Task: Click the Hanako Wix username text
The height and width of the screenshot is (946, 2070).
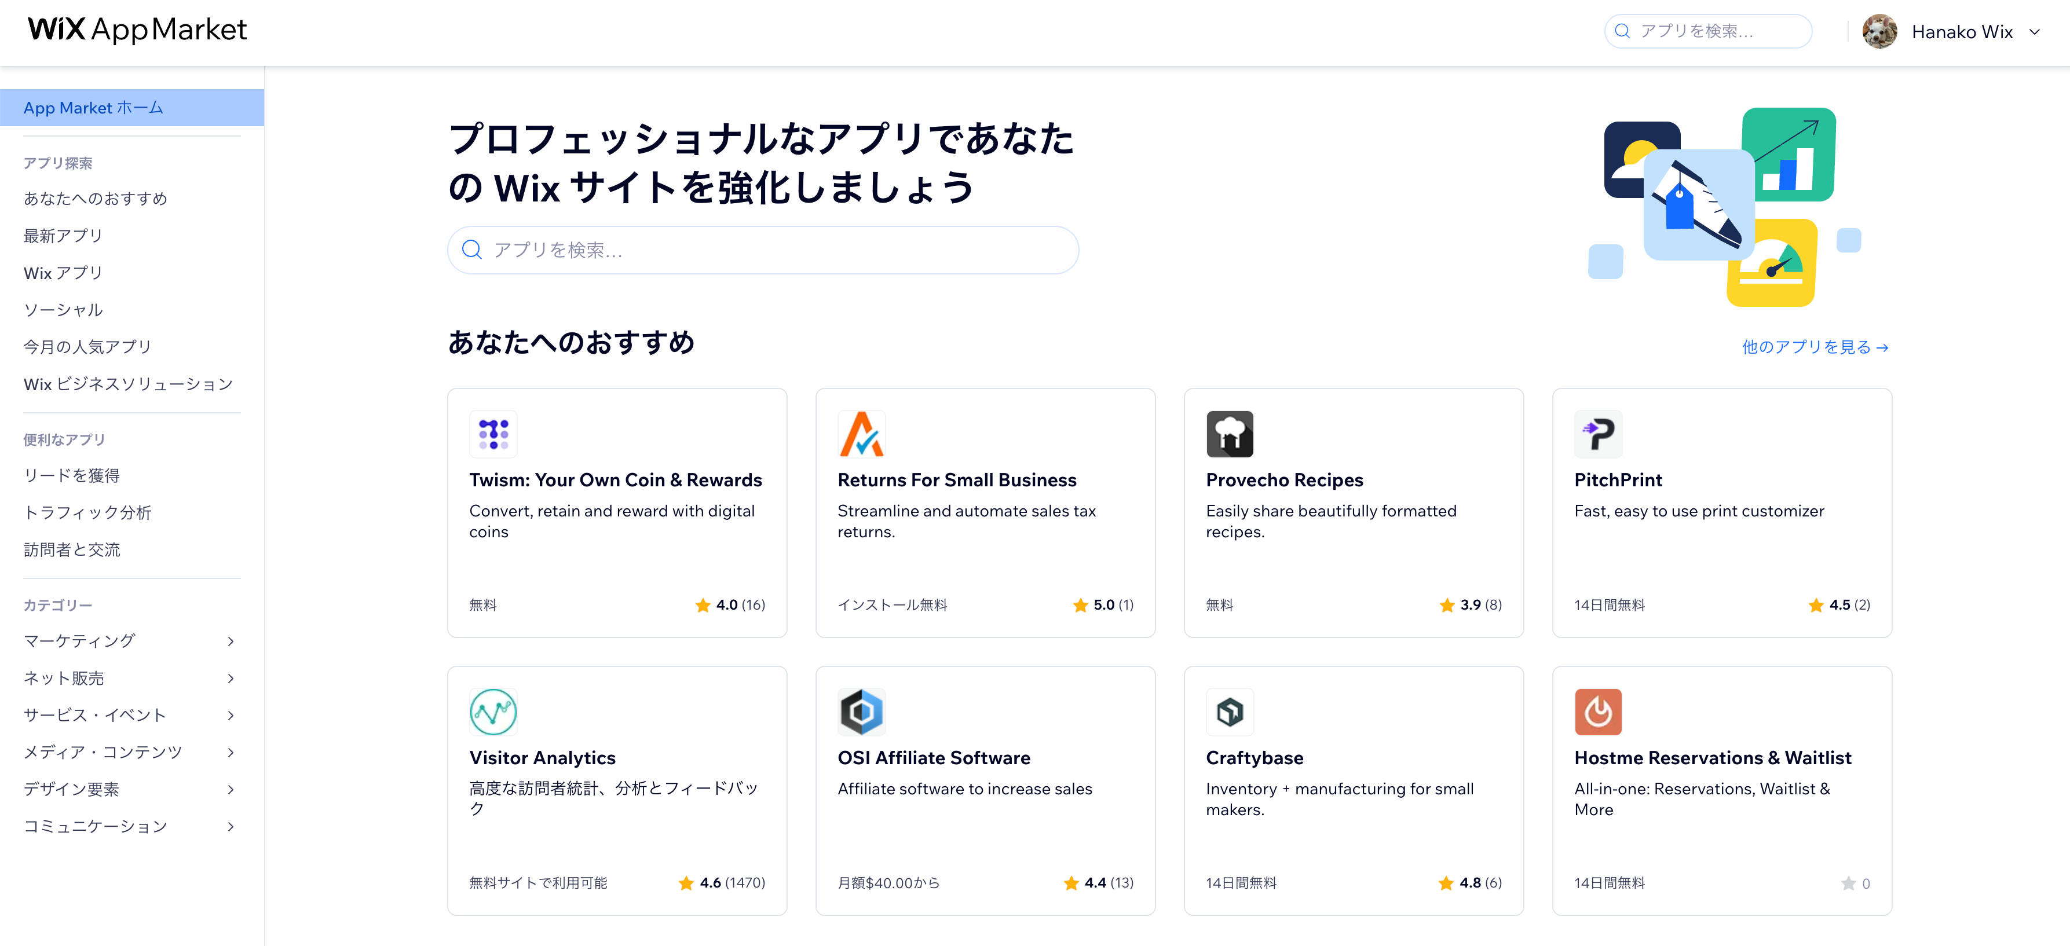Action: (1962, 32)
